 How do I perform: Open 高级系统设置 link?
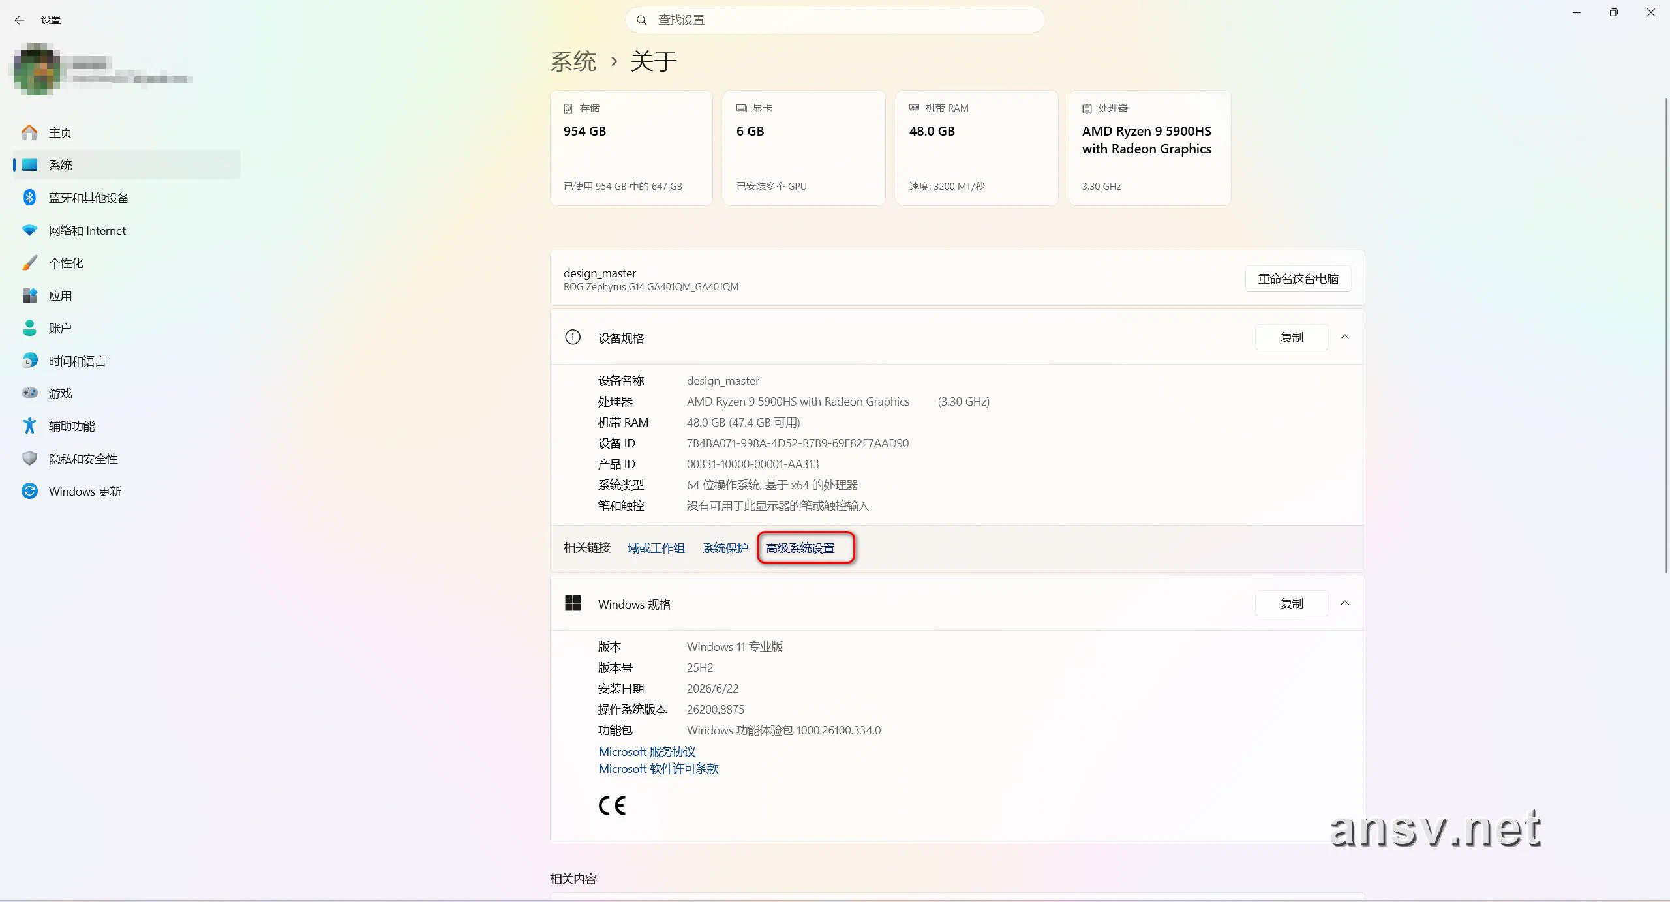tap(800, 549)
